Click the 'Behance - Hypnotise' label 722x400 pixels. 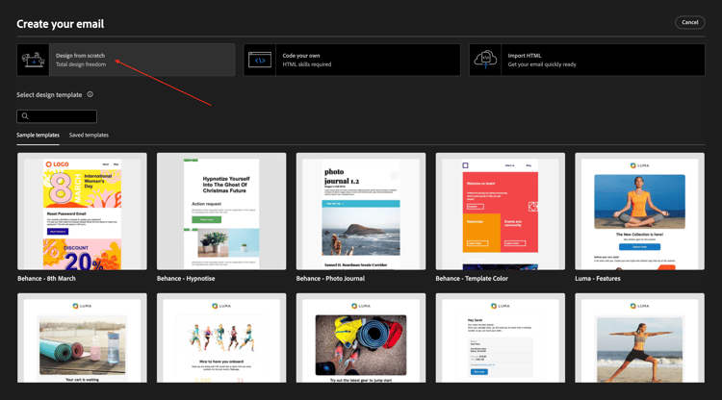[186, 279]
